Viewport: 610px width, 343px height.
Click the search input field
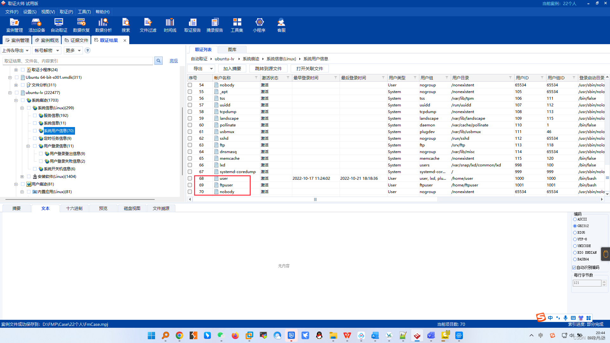pyautogui.click(x=78, y=61)
